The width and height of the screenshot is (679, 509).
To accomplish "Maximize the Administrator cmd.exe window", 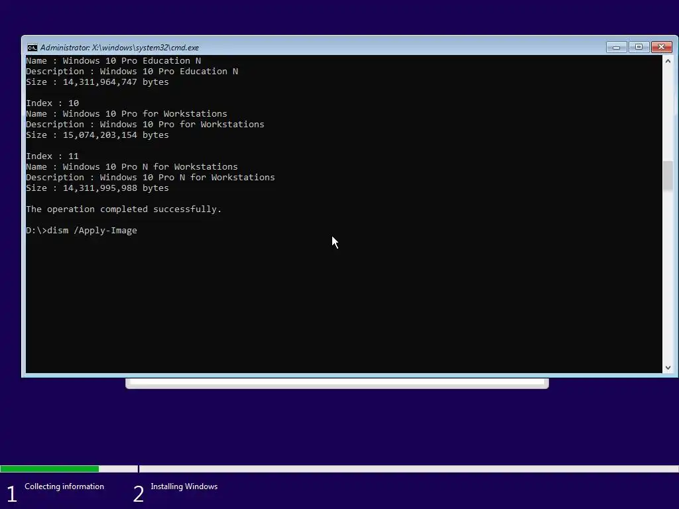I will point(639,47).
